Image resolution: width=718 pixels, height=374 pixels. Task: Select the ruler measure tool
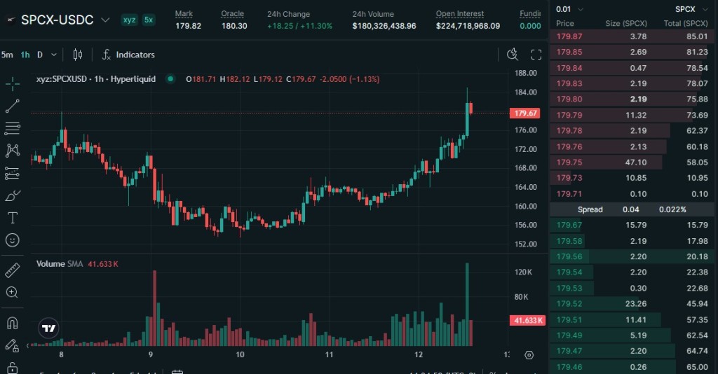click(x=13, y=270)
